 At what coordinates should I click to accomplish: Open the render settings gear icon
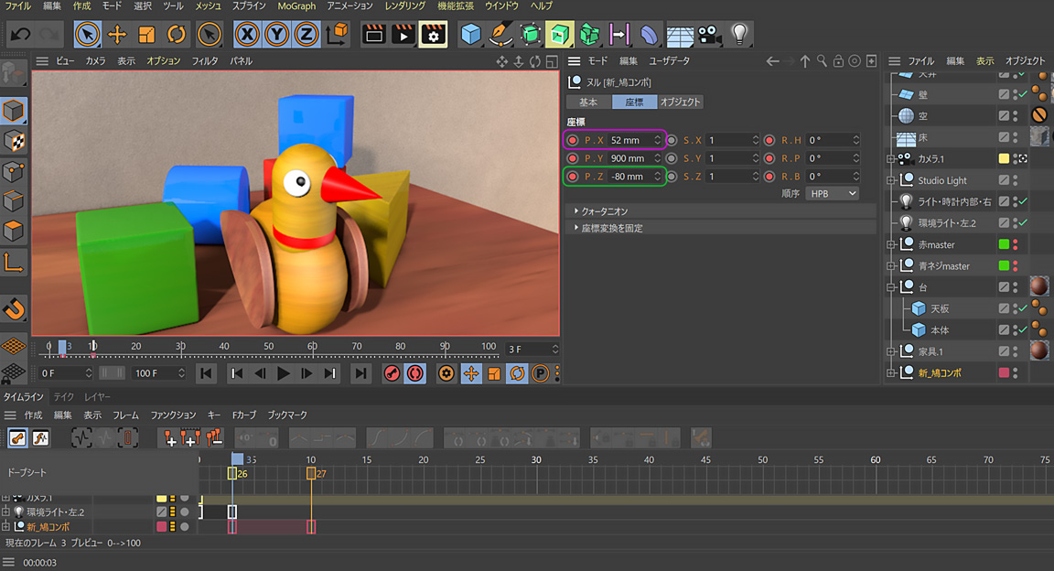click(433, 35)
